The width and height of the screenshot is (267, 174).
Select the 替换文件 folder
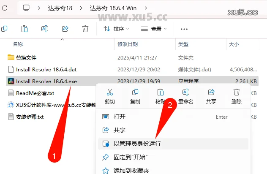(x=26, y=58)
